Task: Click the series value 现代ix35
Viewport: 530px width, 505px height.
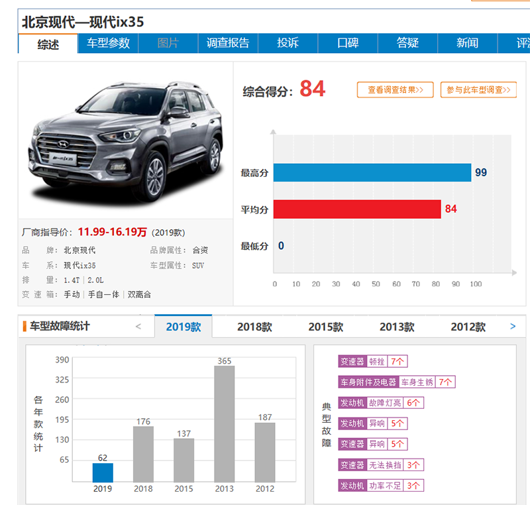Action: click(x=79, y=265)
